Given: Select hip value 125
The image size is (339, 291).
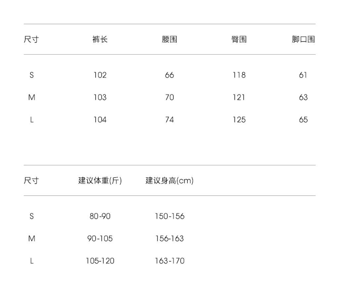Looking at the screenshot, I should (x=239, y=120).
